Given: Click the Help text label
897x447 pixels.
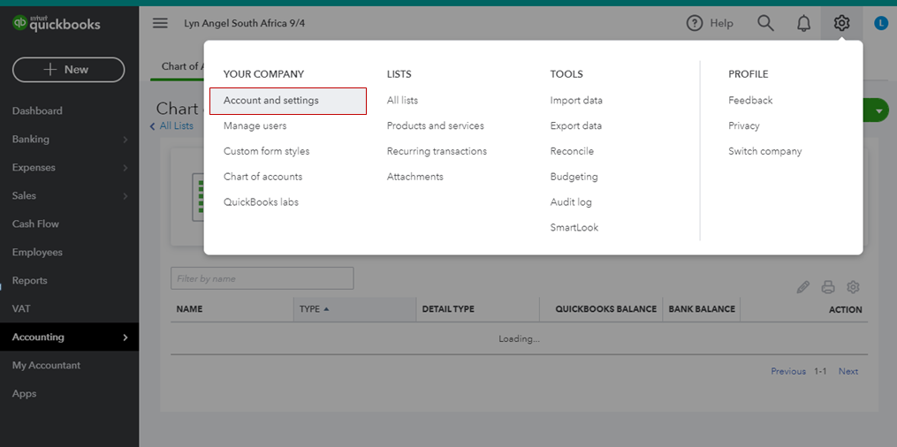Looking at the screenshot, I should 721,24.
